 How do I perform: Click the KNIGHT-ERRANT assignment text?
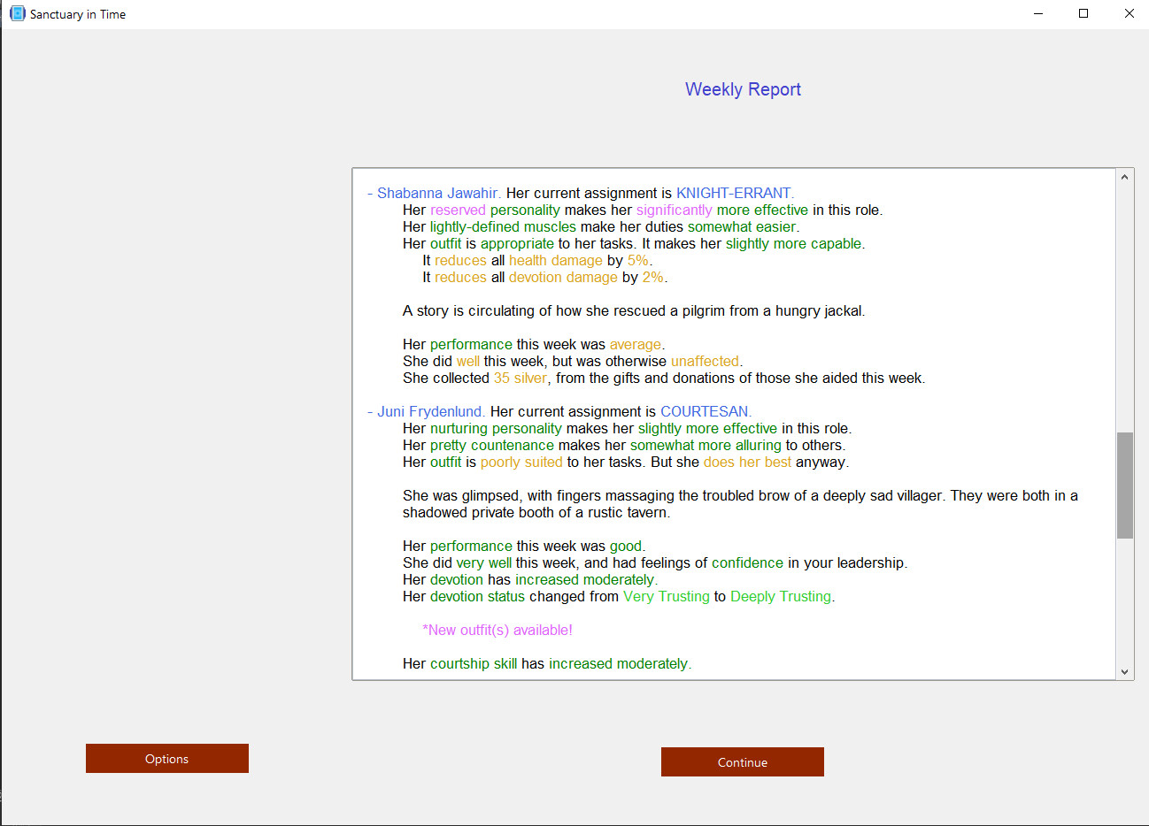(x=734, y=193)
